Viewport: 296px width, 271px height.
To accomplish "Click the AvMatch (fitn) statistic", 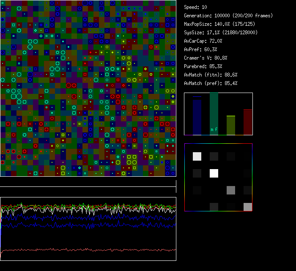I will tap(211, 75).
